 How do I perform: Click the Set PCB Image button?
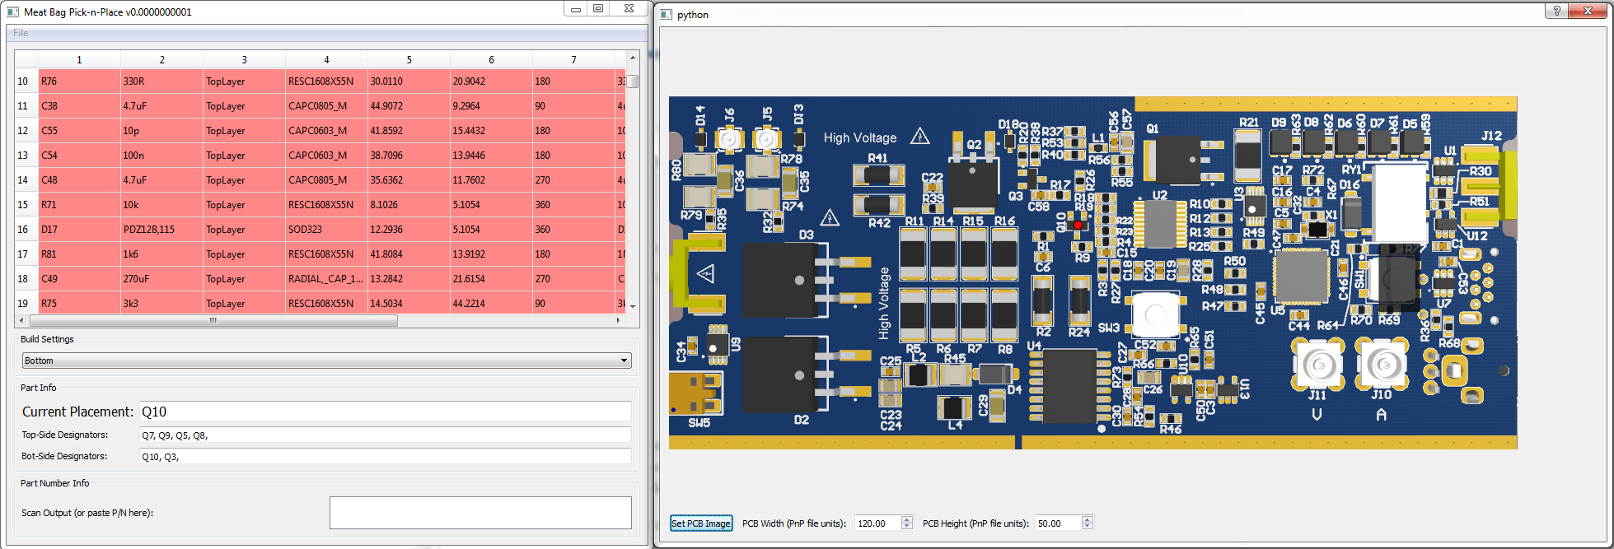701,523
